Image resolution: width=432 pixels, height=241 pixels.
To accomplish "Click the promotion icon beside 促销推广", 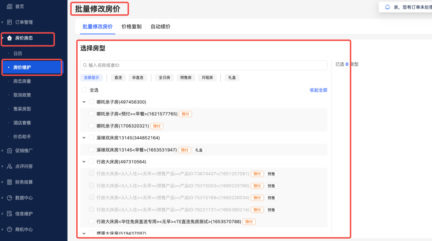I will (x=10, y=151).
